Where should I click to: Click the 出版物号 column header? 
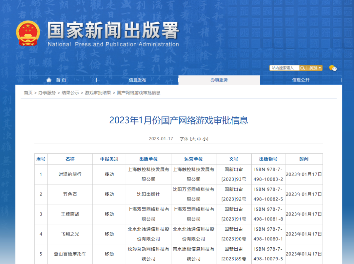(x=268, y=159)
